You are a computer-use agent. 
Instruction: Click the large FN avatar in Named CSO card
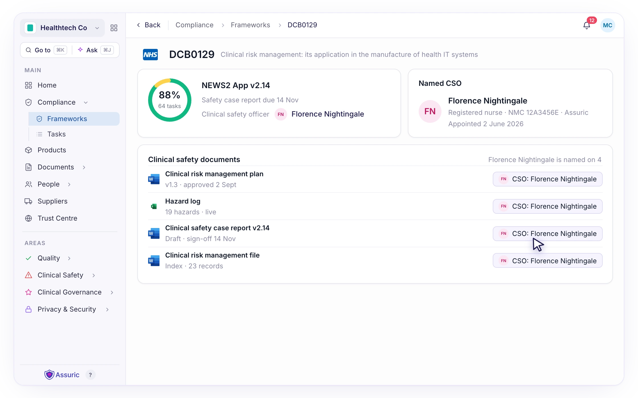pyautogui.click(x=430, y=111)
